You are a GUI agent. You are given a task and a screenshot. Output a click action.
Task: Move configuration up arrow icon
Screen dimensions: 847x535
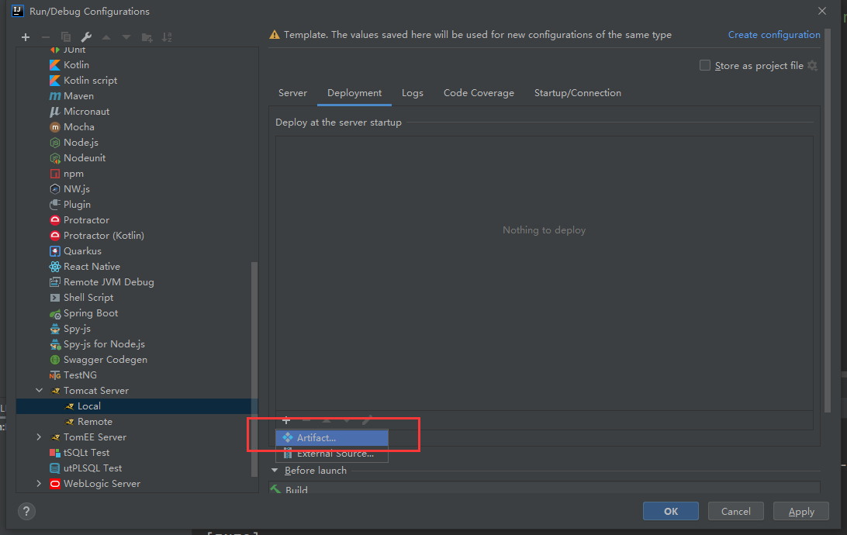click(106, 37)
